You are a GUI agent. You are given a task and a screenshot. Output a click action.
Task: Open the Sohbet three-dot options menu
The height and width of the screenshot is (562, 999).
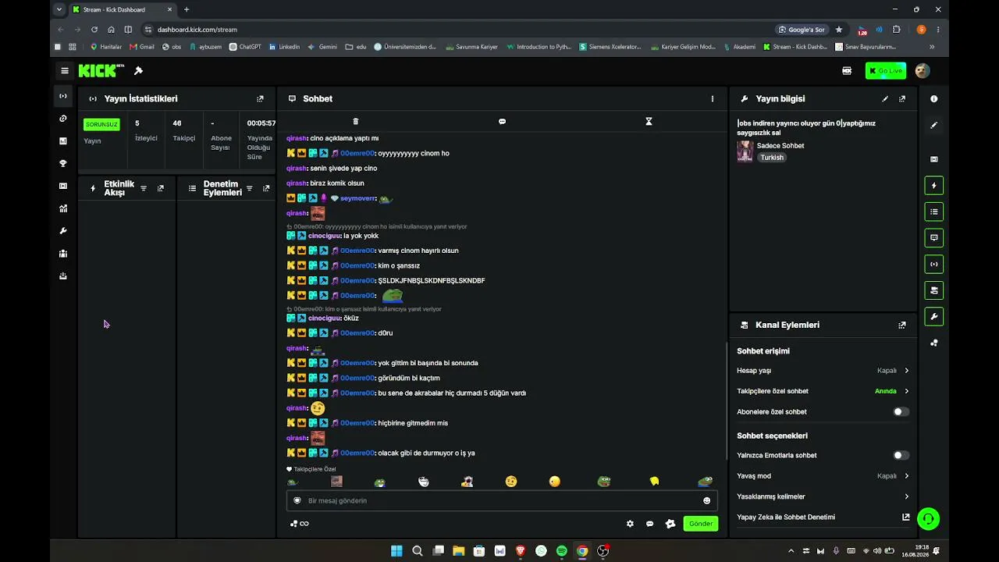(712, 99)
